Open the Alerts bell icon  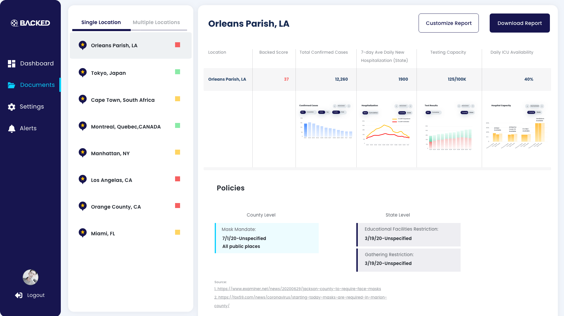click(11, 129)
